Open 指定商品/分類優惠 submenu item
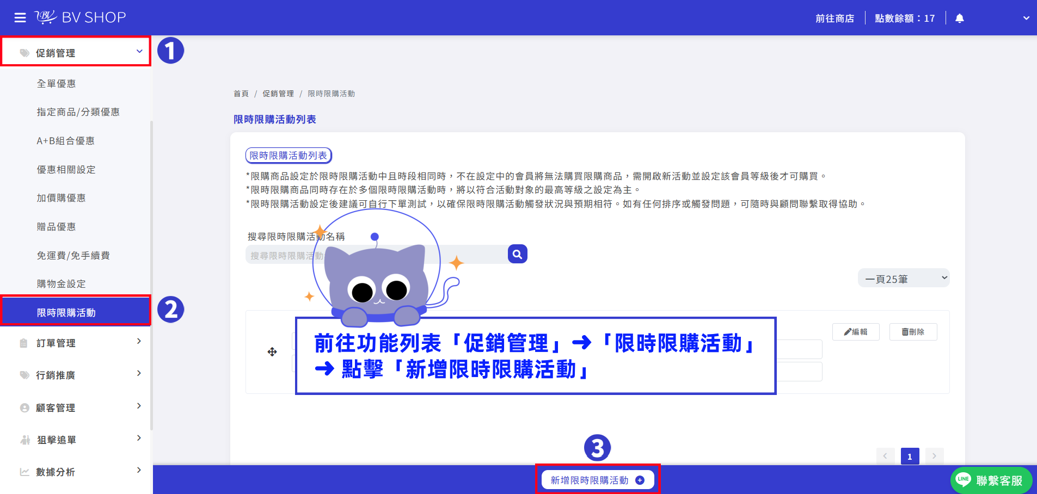The width and height of the screenshot is (1037, 494). coord(78,112)
